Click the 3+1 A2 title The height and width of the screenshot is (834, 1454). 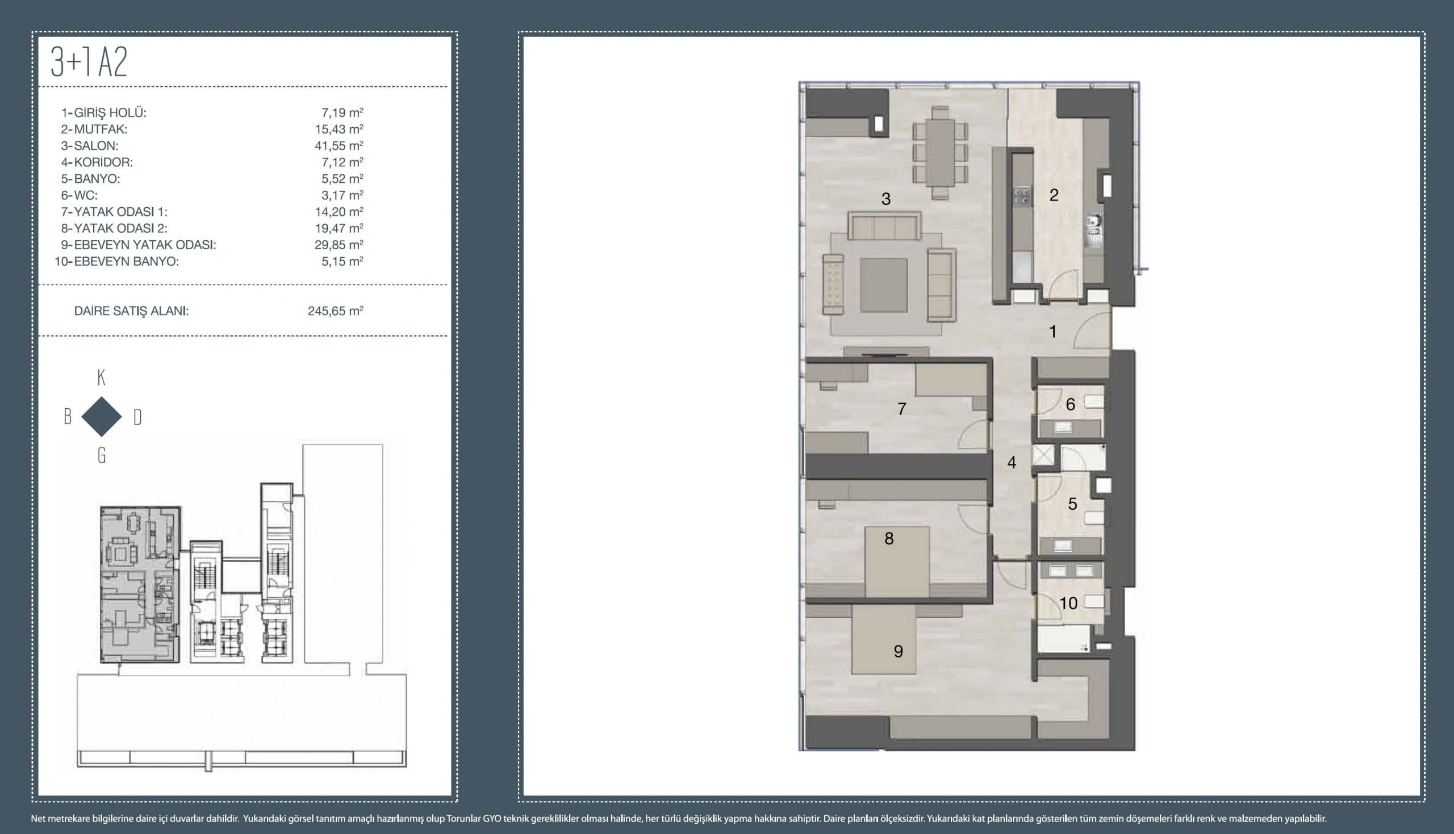coord(89,62)
